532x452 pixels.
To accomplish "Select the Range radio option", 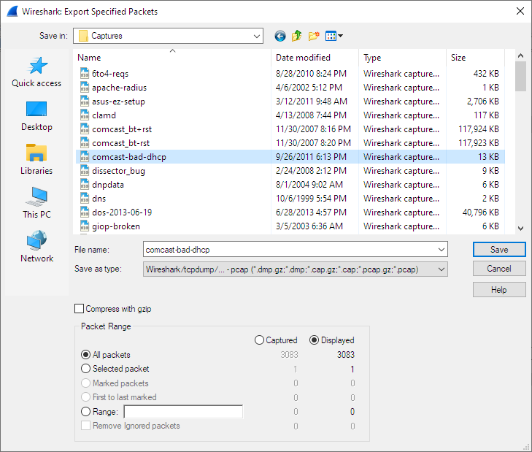I will pyautogui.click(x=86, y=412).
